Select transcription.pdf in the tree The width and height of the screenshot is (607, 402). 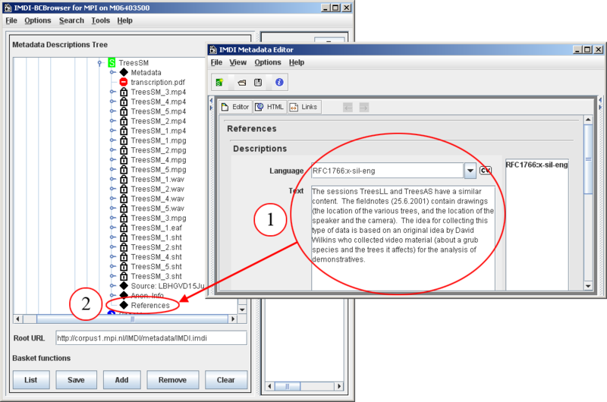(x=158, y=82)
